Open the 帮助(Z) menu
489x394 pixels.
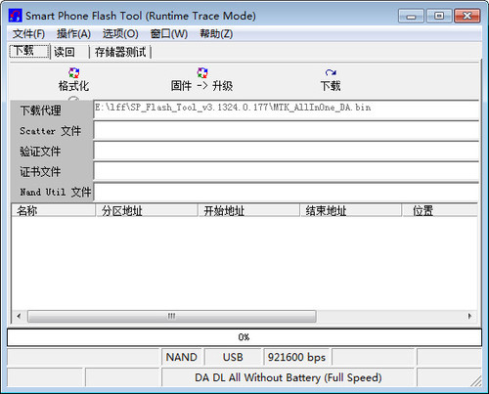216,33
